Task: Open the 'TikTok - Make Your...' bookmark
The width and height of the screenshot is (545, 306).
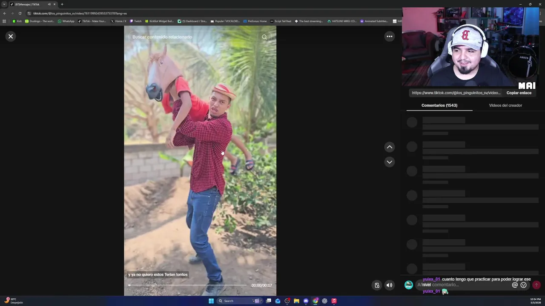Action: point(92,21)
